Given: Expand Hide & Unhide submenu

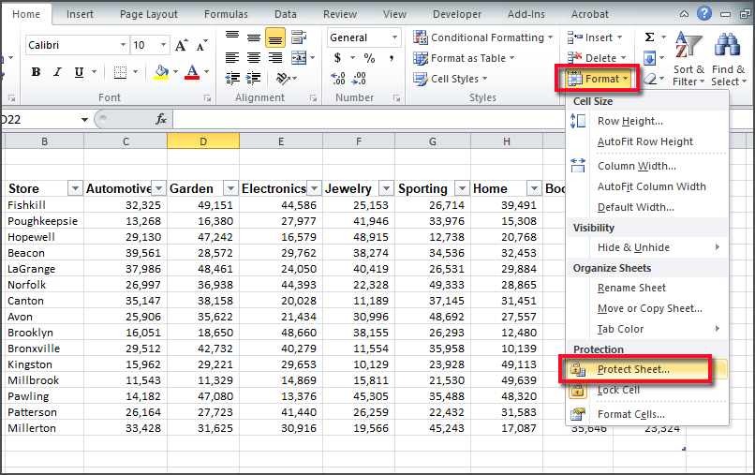Looking at the screenshot, I should tap(646, 247).
